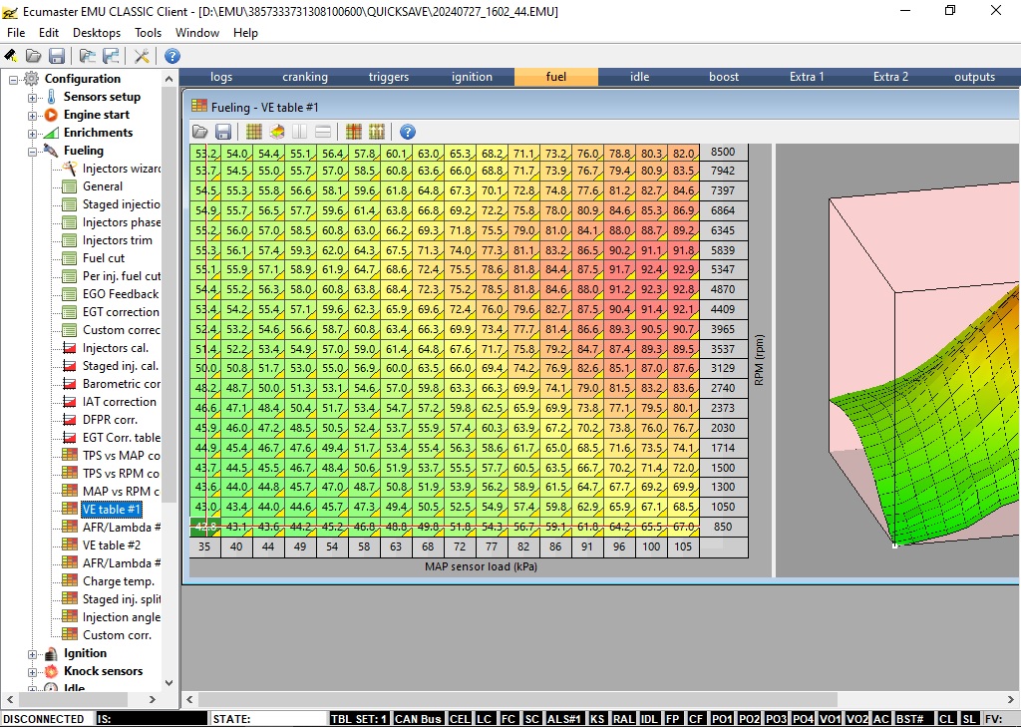1021x727 pixels.
Task: Switch to the ignition desktop tab
Action: [472, 77]
